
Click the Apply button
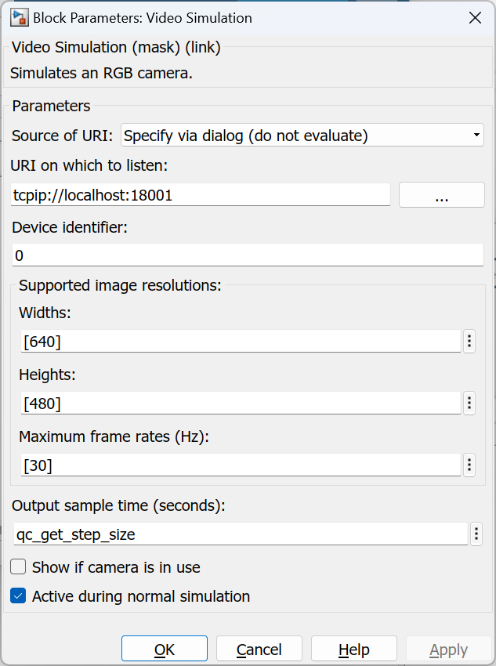(x=449, y=649)
